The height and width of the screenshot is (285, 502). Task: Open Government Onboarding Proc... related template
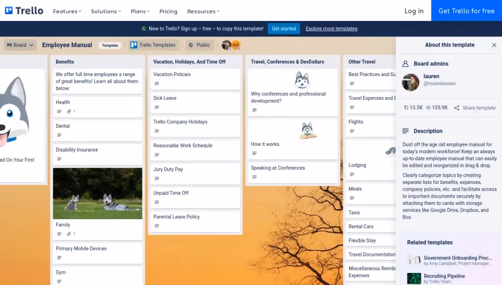(x=450, y=260)
